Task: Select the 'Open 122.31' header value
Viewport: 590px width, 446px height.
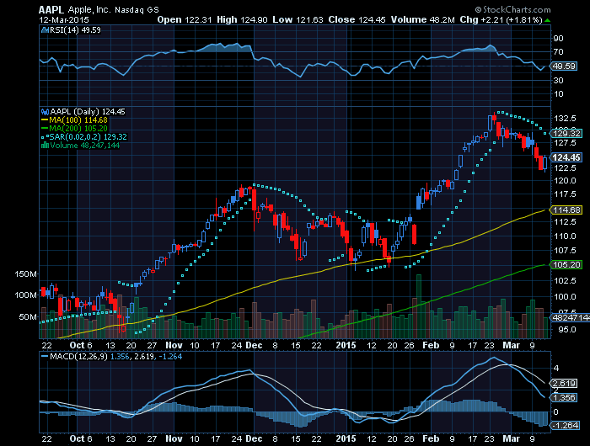Action: 185,19
